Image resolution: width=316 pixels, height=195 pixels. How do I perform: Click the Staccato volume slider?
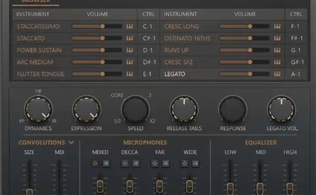tap(97, 38)
